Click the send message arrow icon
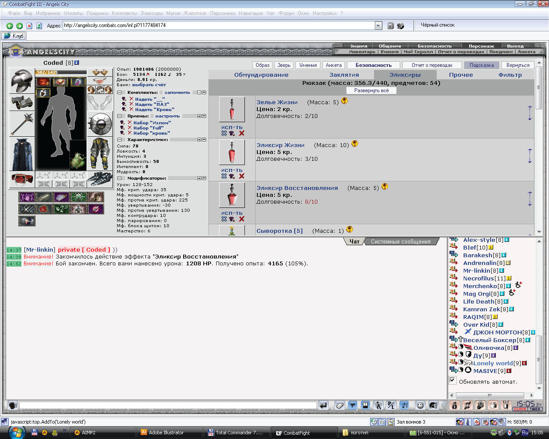Viewport: 549px width, 439px height. (323, 405)
